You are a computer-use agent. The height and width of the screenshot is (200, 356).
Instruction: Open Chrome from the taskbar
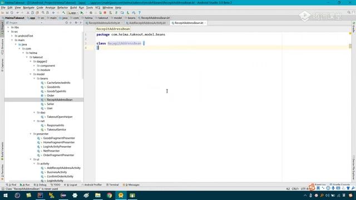(x=109, y=195)
